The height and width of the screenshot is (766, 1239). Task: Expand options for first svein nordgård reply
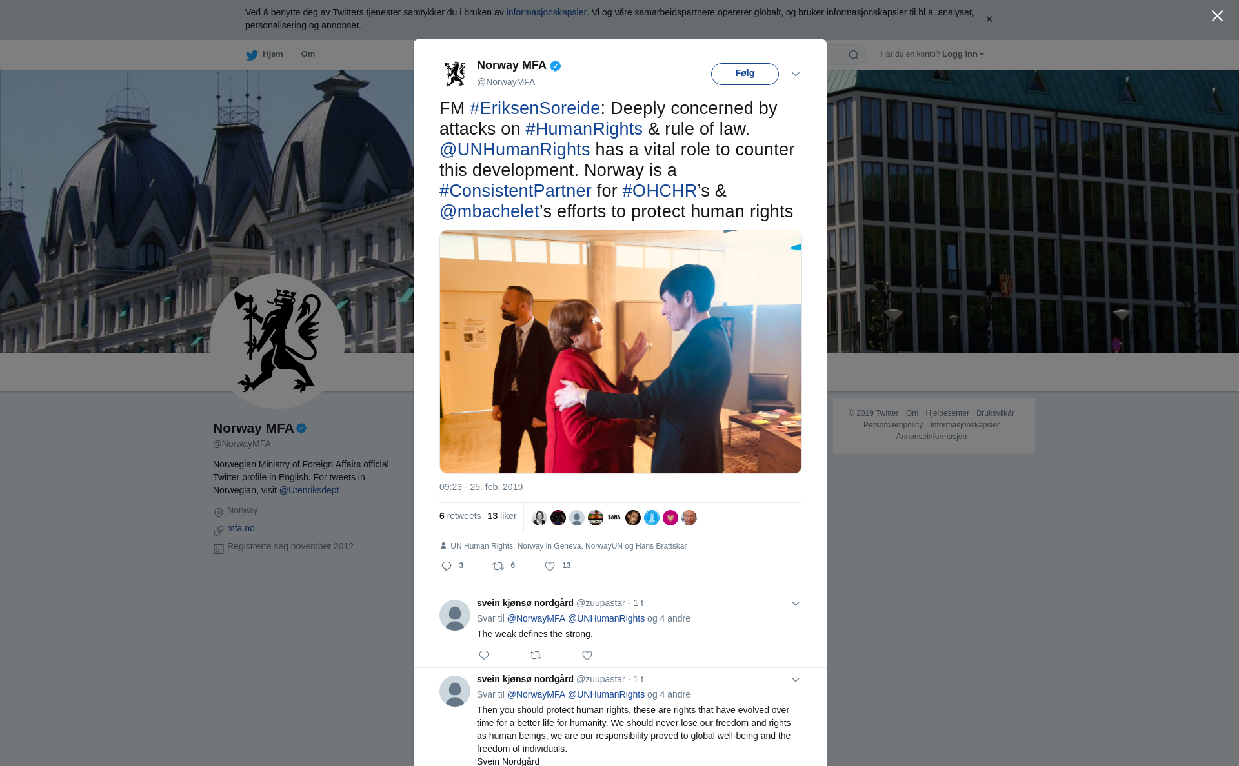coord(796,604)
